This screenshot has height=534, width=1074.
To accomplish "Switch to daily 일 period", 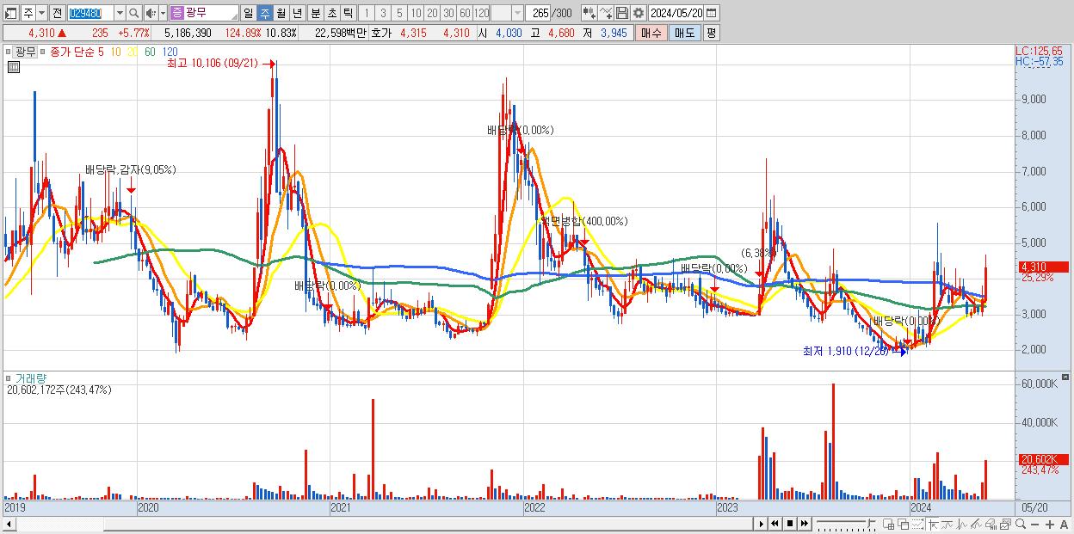I will [248, 13].
